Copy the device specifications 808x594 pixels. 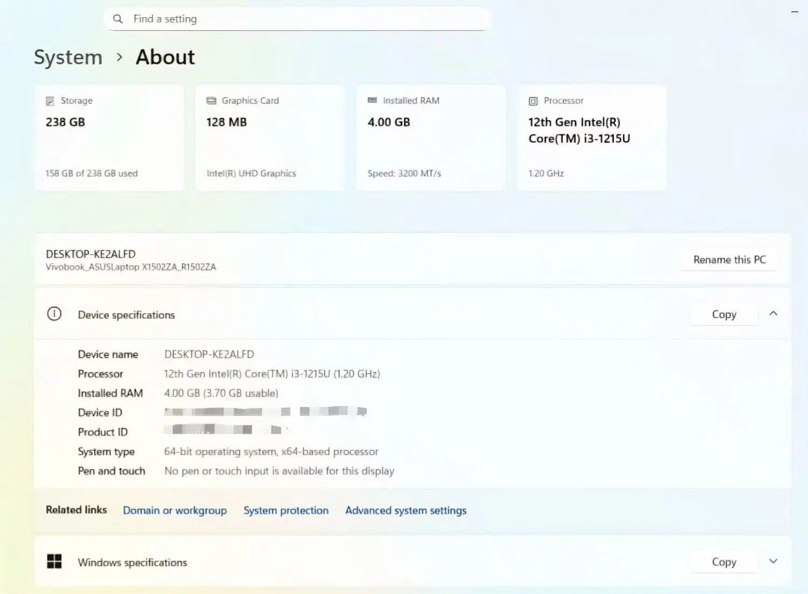(724, 315)
